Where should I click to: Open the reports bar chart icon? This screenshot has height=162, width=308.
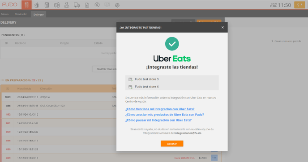pyautogui.click(x=37, y=5)
